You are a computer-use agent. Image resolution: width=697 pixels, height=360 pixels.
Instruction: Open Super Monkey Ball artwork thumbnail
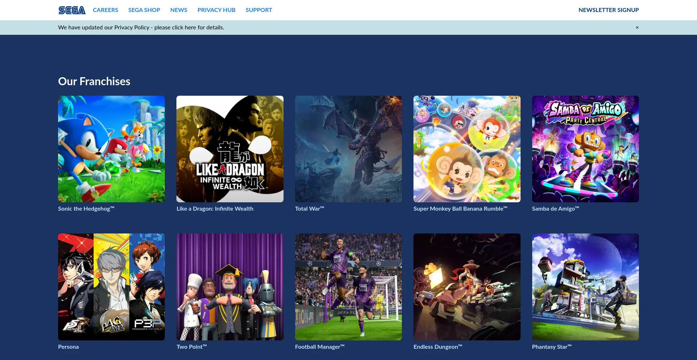[467, 149]
